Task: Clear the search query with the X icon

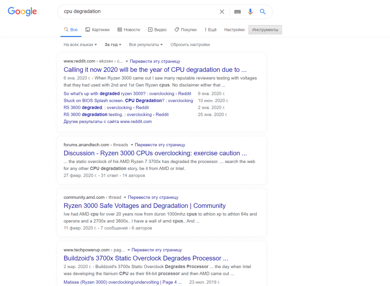Action: 222,11
